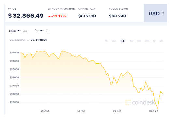Select the 1y time range
The height and width of the screenshot is (126, 171).
point(154,41)
